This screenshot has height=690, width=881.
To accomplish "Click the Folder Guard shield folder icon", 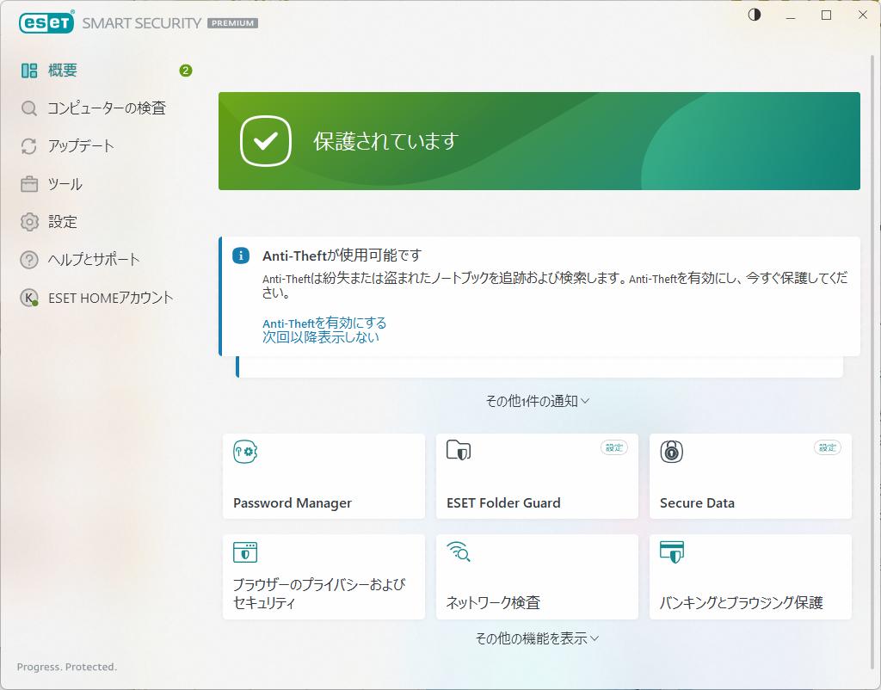I will coord(459,450).
